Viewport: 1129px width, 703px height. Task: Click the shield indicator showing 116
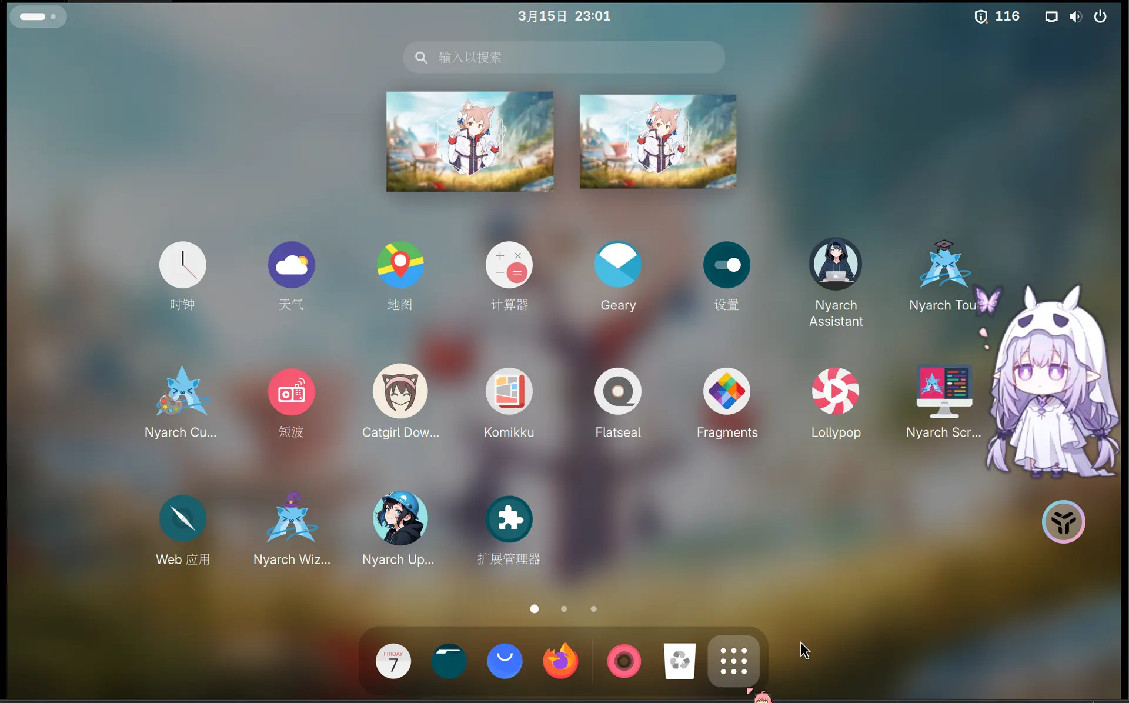997,16
